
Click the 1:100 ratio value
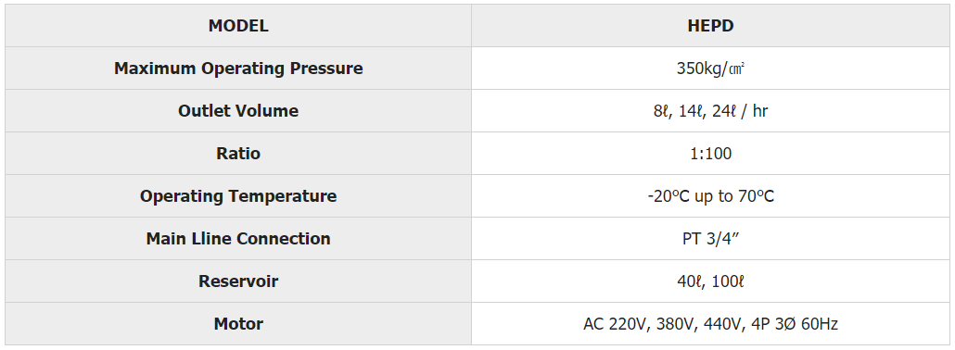[711, 154]
